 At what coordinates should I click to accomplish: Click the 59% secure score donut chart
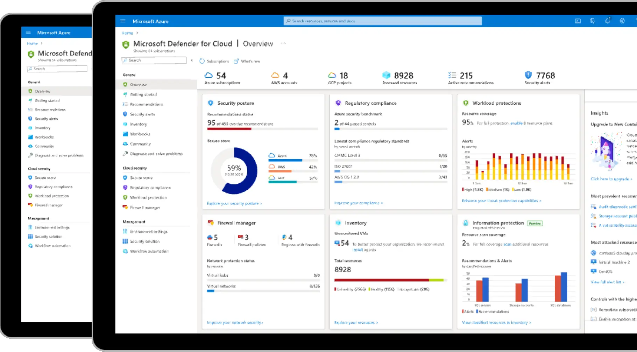tap(234, 171)
